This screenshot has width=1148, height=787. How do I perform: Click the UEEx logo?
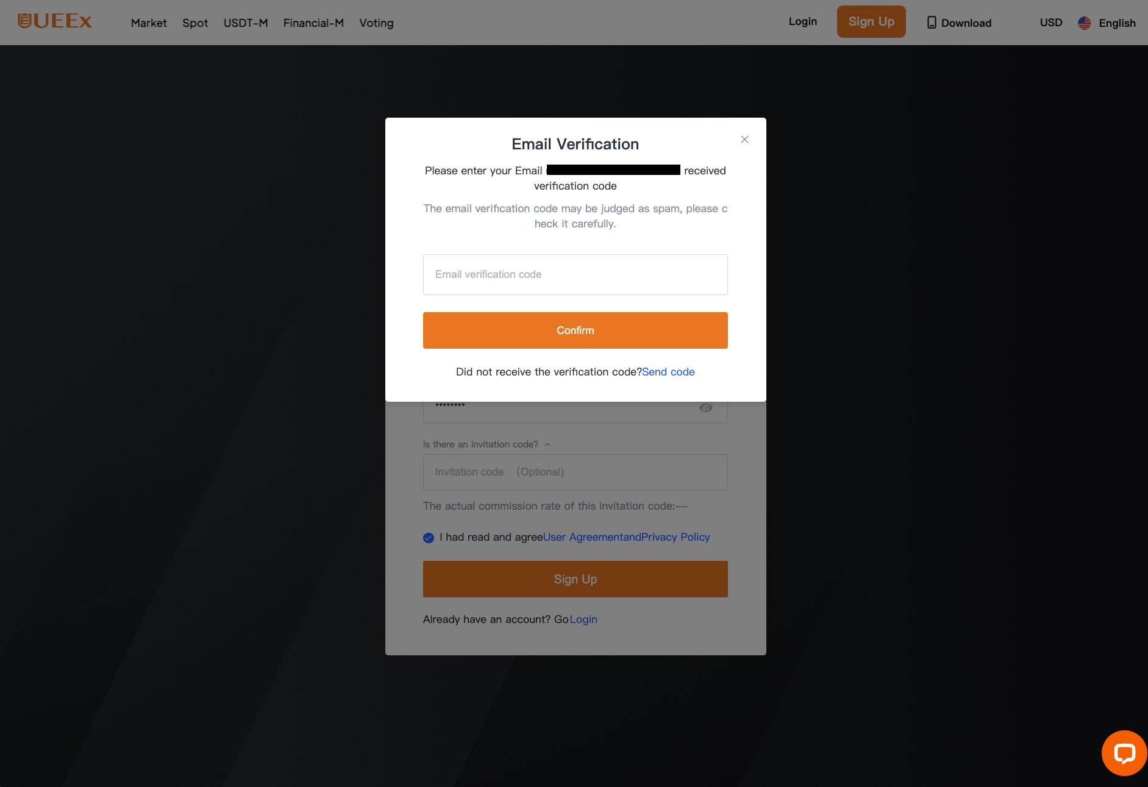pyautogui.click(x=55, y=21)
